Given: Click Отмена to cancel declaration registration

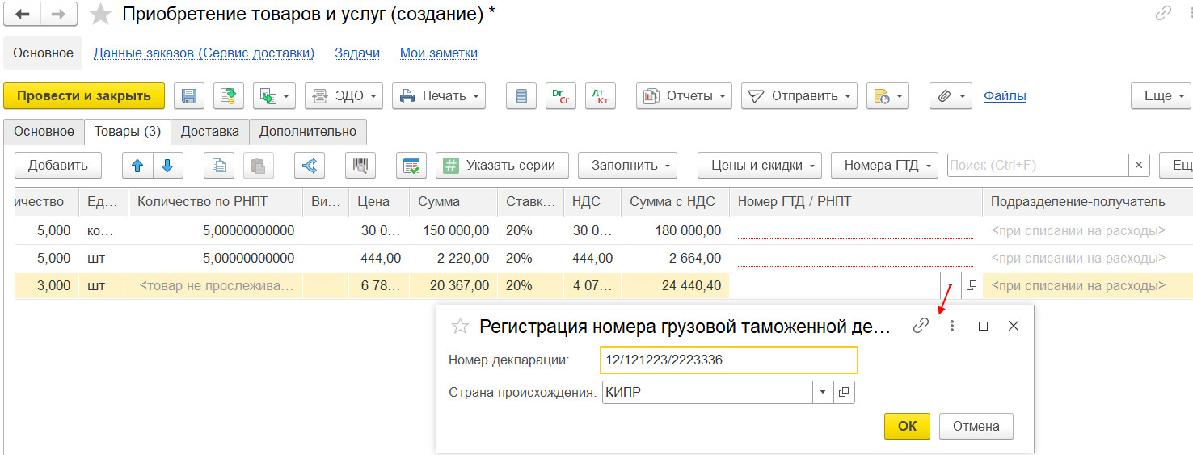Looking at the screenshot, I should [x=976, y=426].
